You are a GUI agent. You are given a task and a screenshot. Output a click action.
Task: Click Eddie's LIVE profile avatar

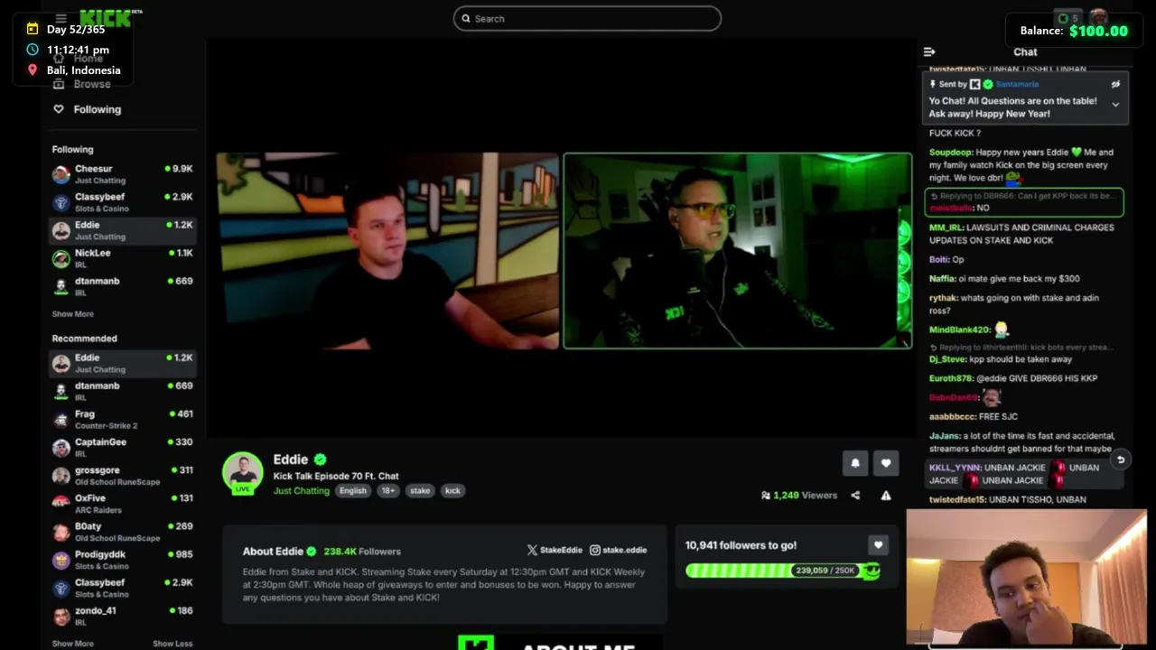[x=243, y=473]
